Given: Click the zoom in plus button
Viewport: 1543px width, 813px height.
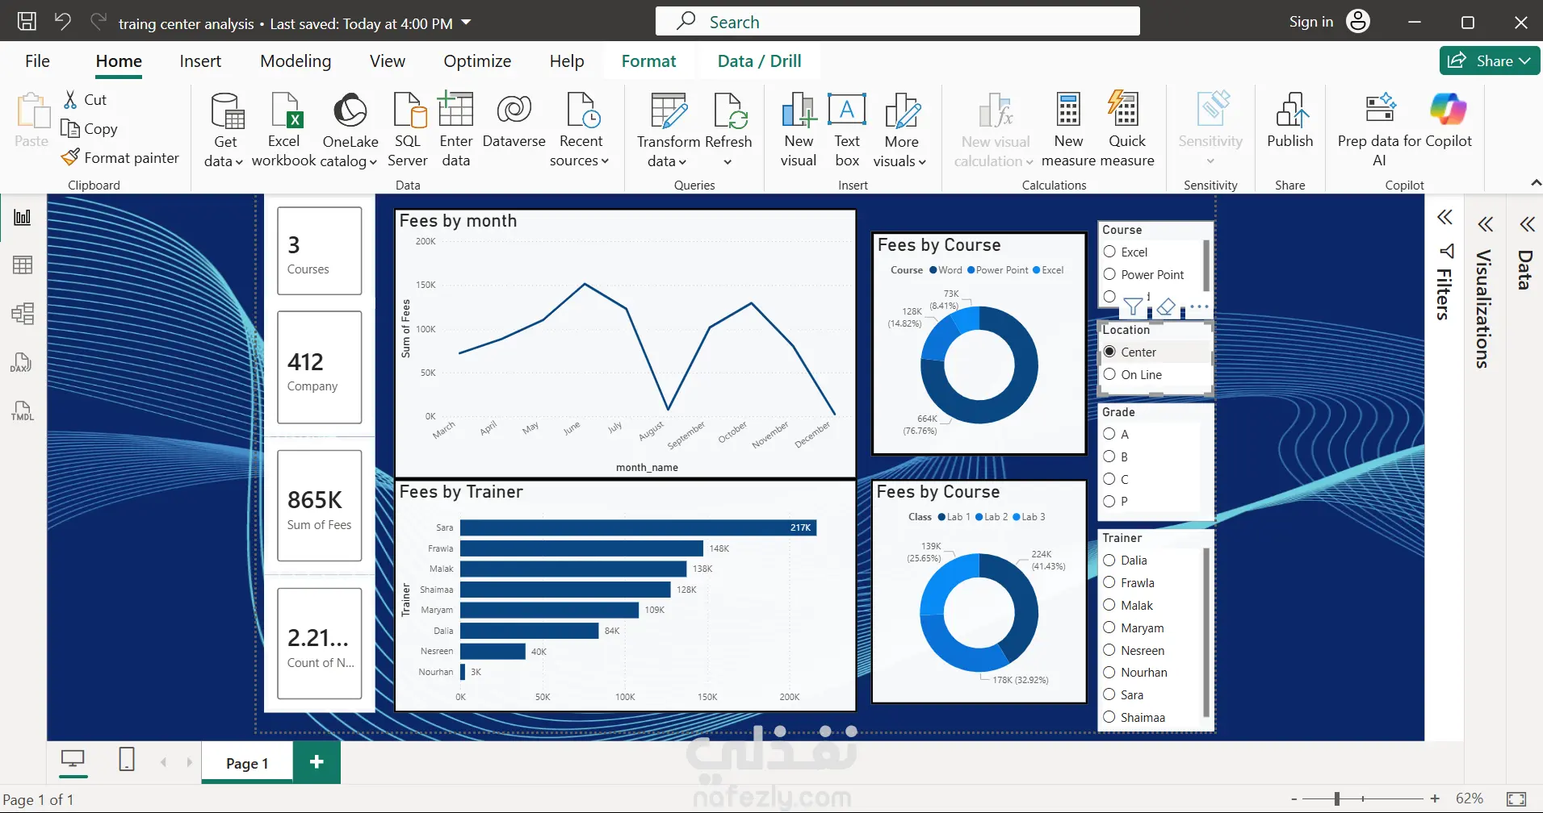Looking at the screenshot, I should (1435, 798).
